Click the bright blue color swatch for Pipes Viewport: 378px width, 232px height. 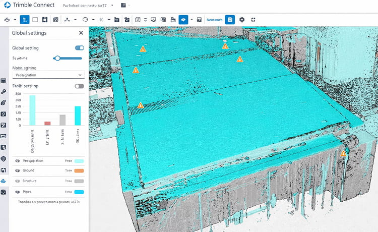pyautogui.click(x=79, y=192)
